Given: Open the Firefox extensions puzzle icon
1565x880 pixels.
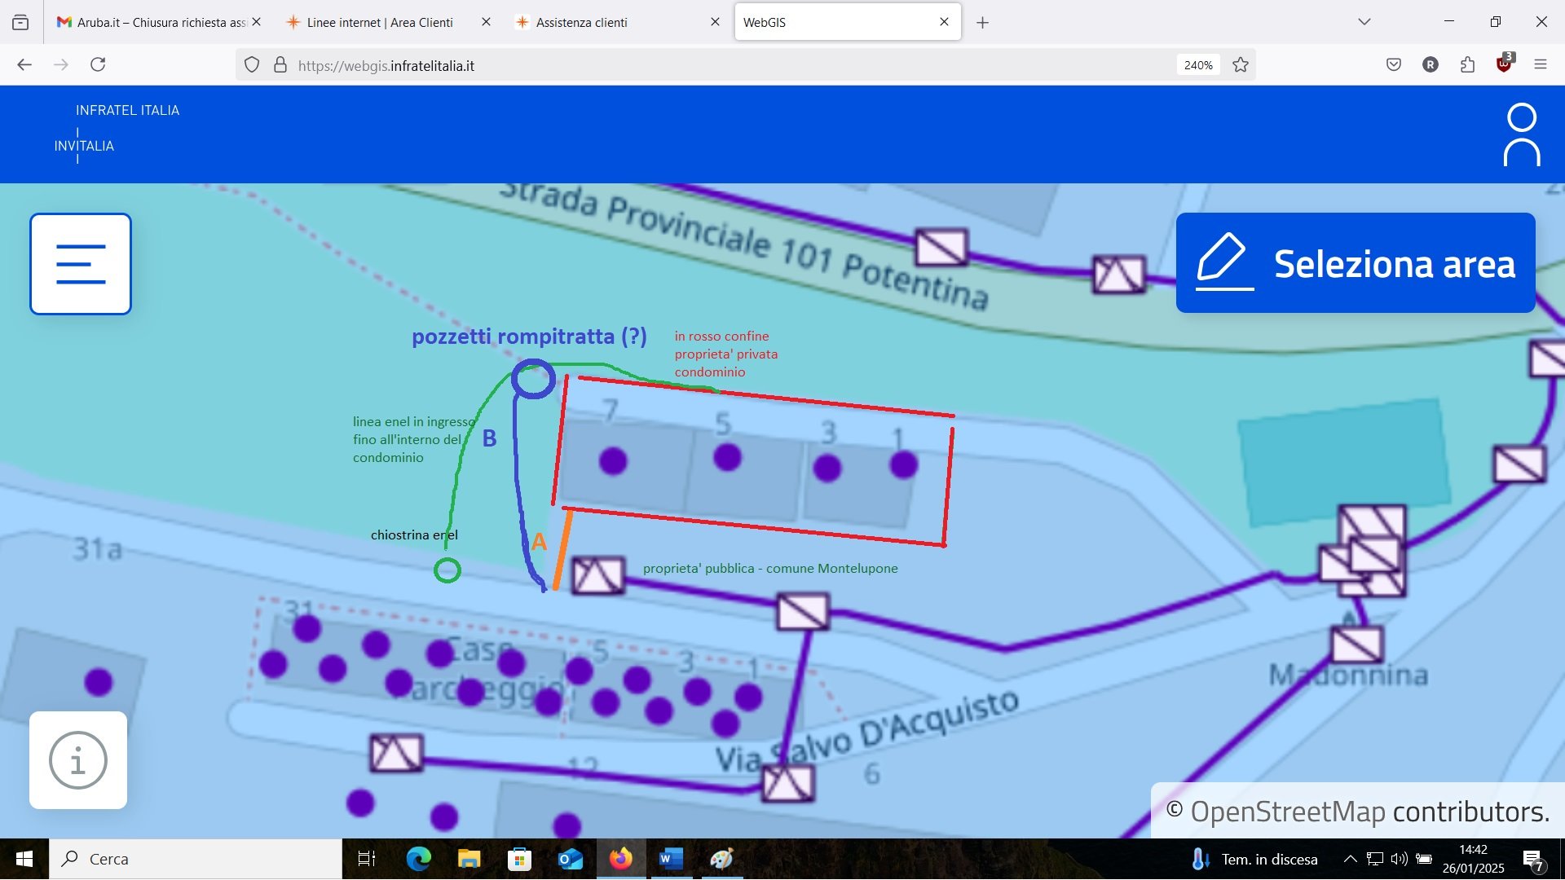Looking at the screenshot, I should (1467, 65).
